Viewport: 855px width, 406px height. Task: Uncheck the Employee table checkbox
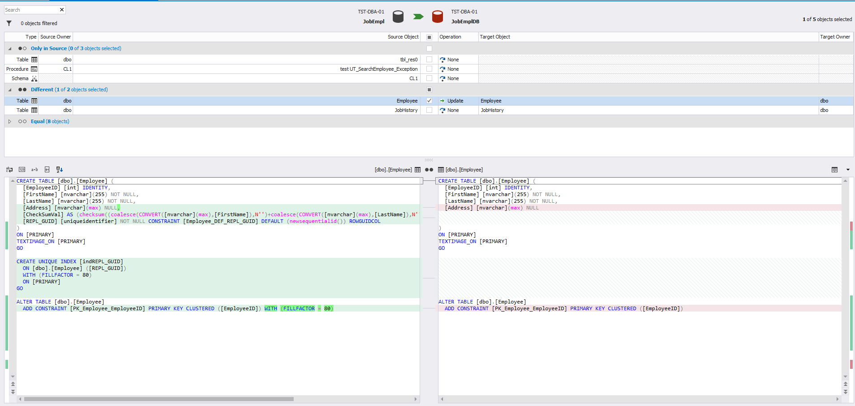429,101
